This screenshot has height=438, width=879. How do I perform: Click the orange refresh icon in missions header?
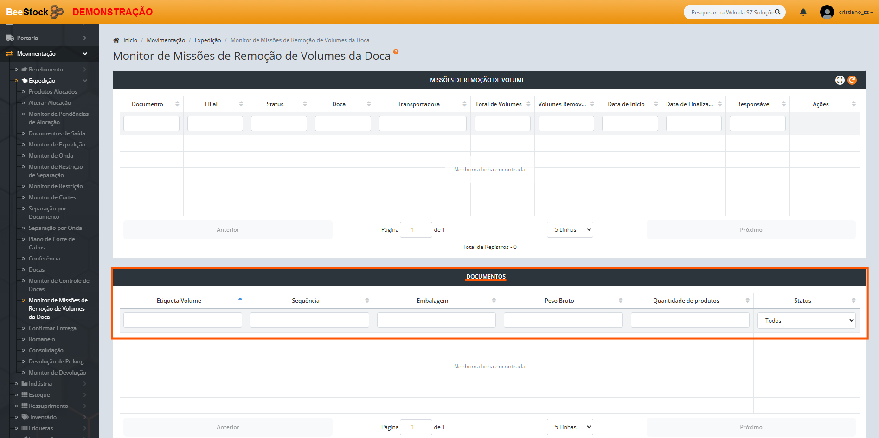[852, 80]
